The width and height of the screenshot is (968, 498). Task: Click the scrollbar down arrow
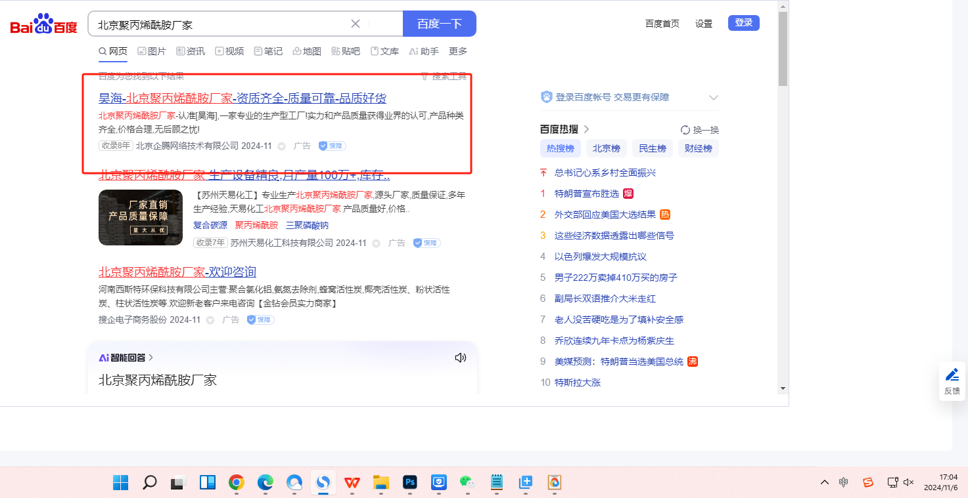pyautogui.click(x=783, y=388)
